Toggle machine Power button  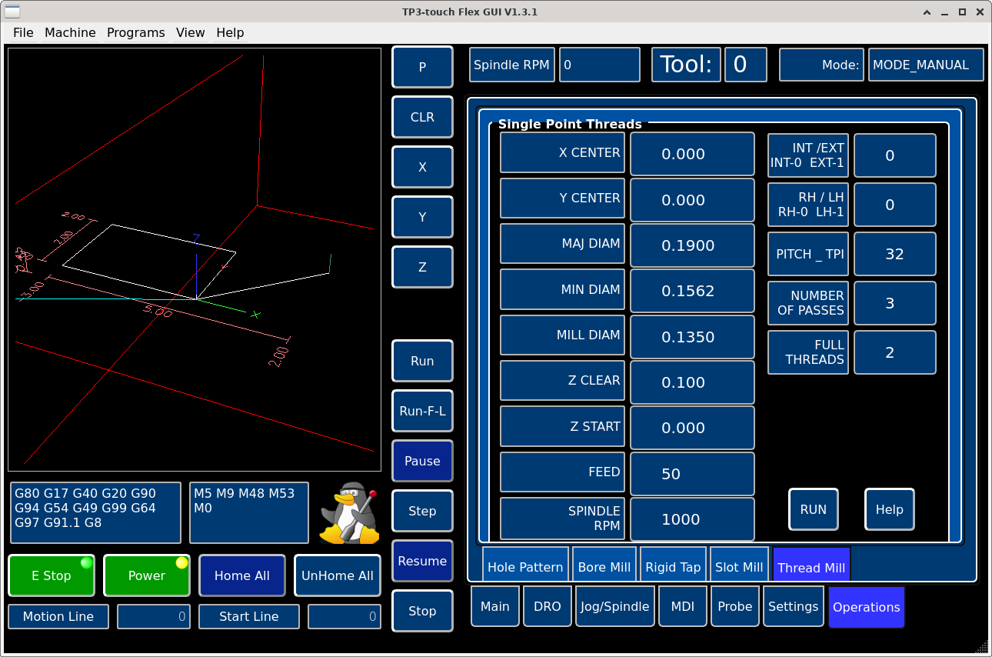coord(146,575)
